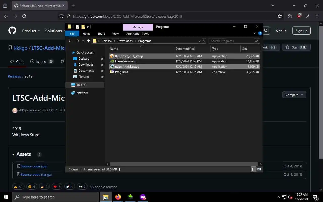Click New folder icon in quick access toolbar
This screenshot has height=202, width=323.
point(83,27)
